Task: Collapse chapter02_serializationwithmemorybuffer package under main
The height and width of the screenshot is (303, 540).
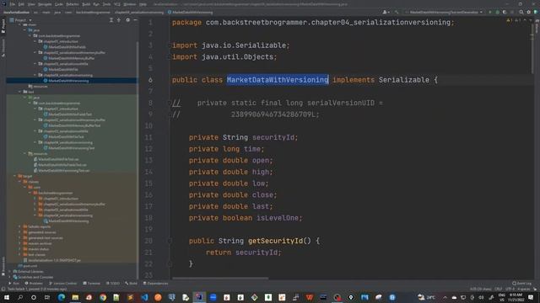Action: 35,52
